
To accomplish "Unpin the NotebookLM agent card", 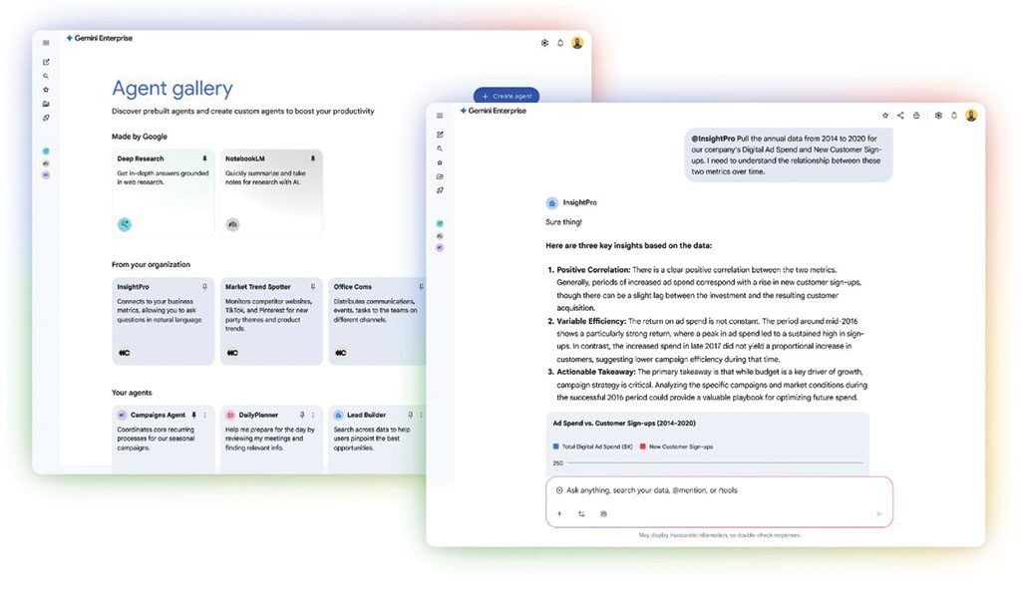I will click(x=312, y=158).
